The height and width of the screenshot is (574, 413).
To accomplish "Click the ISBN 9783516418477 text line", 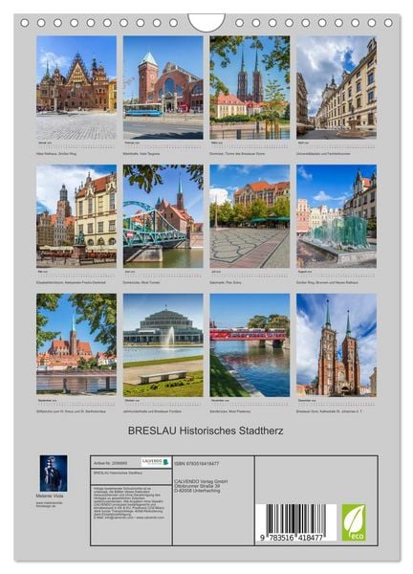I will point(197,463).
